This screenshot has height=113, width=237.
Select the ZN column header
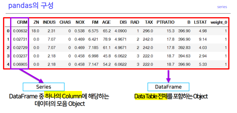(x=36, y=22)
